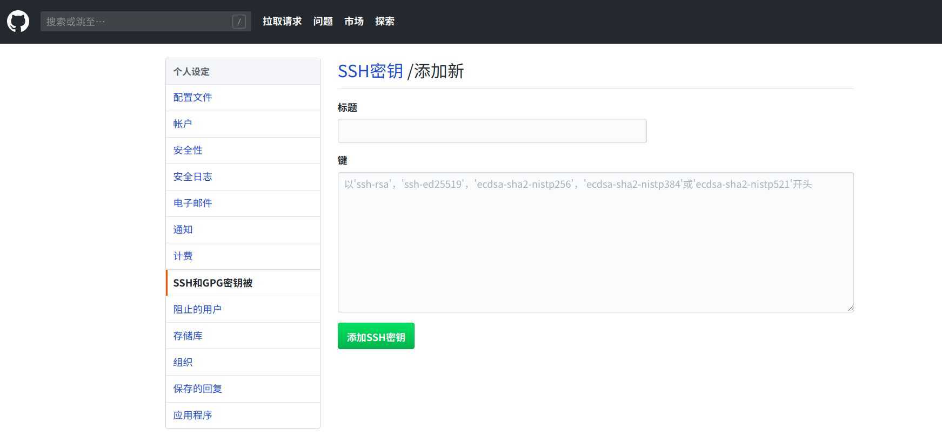Open 问题 in top navigation

(x=323, y=22)
